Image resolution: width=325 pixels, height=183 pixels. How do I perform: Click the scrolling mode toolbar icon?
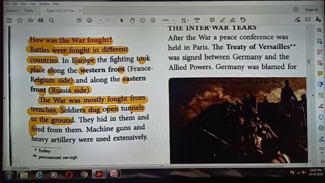pyautogui.click(x=197, y=20)
